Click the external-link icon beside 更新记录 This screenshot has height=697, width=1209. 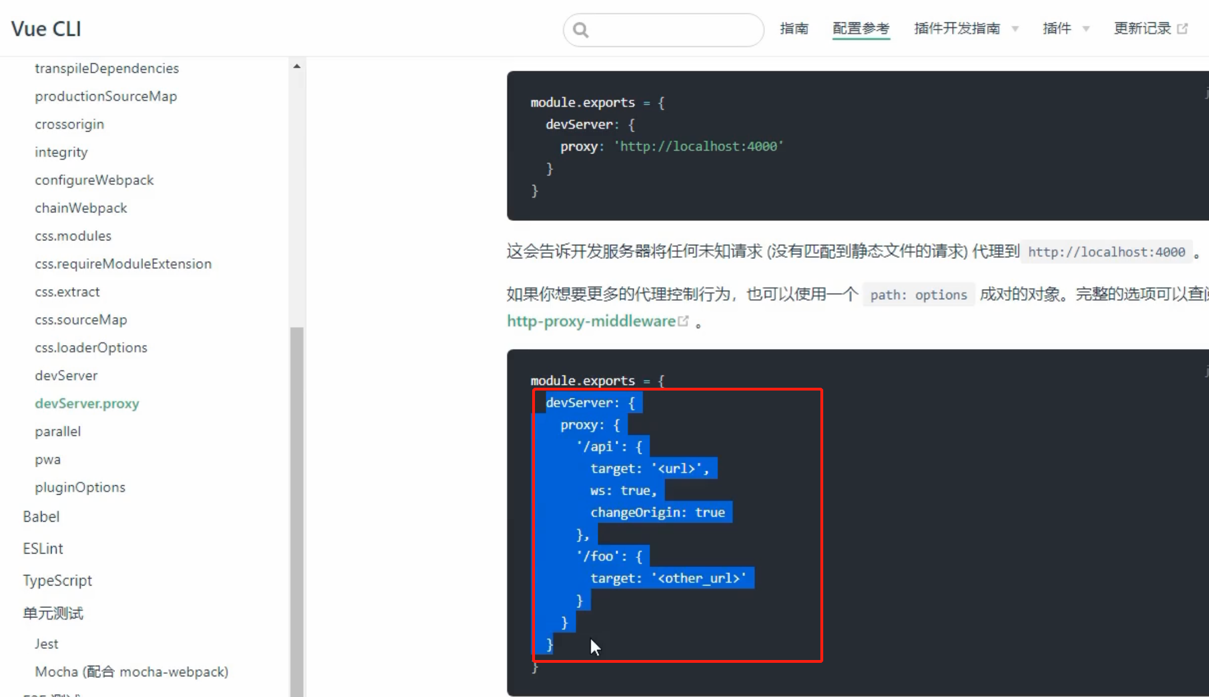click(1183, 29)
